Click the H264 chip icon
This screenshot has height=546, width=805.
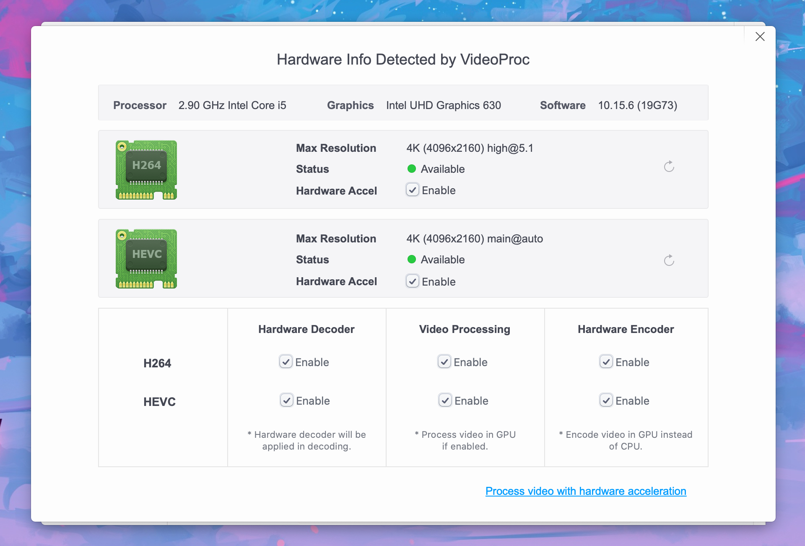(146, 169)
